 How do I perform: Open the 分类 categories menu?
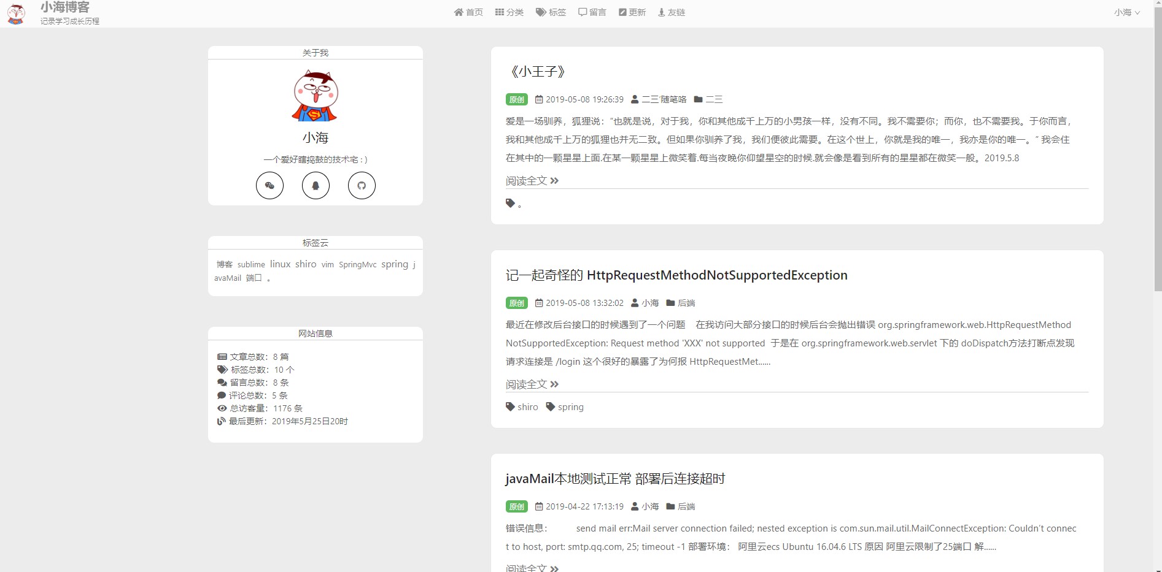click(x=509, y=12)
